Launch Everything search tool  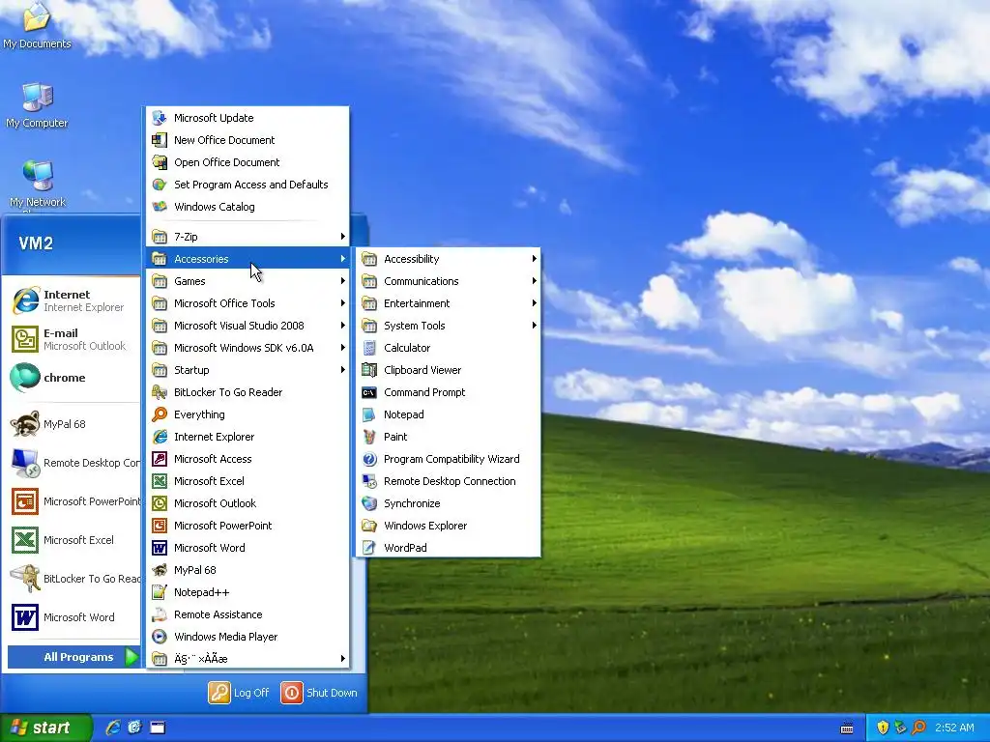point(247,414)
